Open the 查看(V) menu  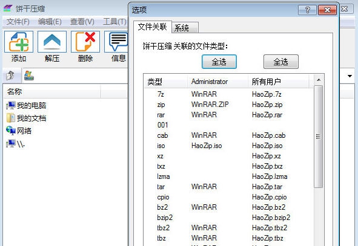82,22
